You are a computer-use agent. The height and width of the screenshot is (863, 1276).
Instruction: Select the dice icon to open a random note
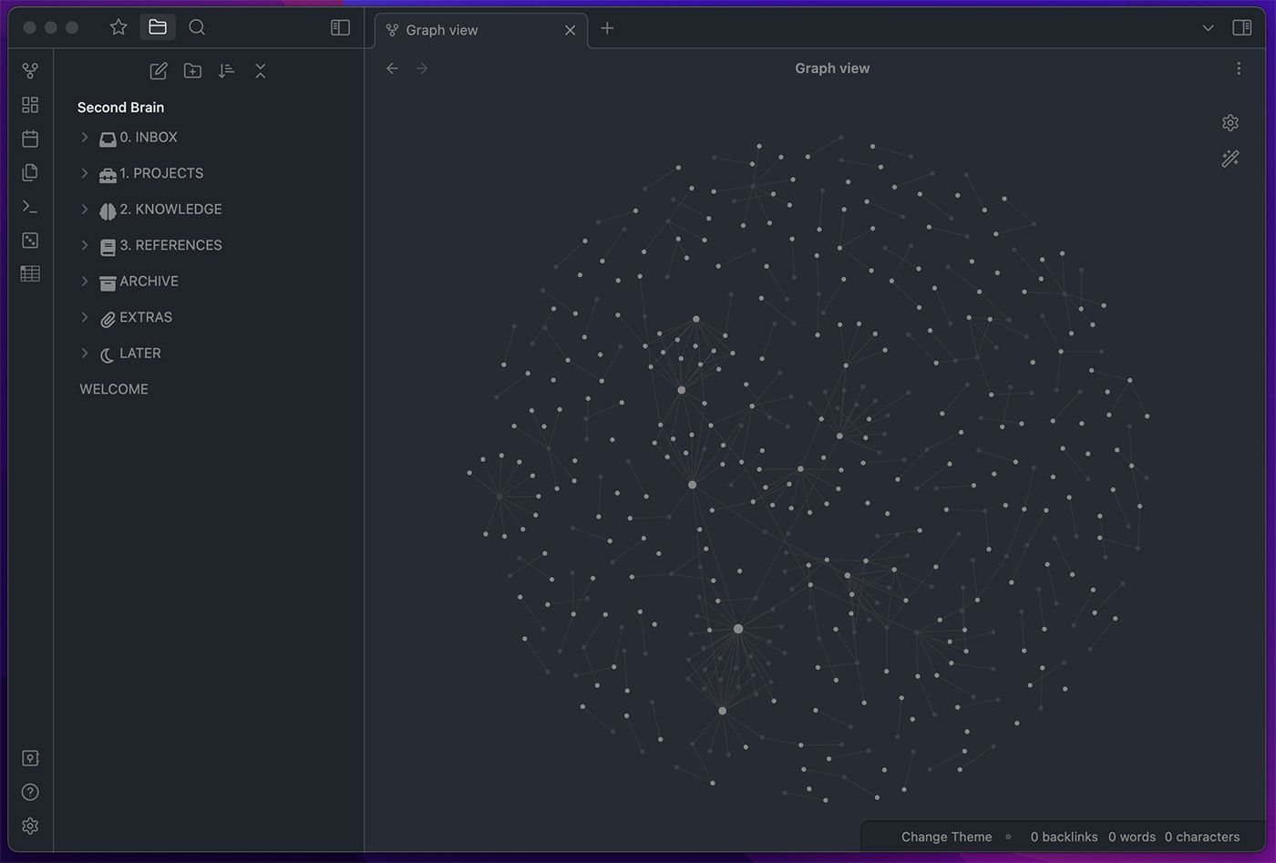click(30, 240)
